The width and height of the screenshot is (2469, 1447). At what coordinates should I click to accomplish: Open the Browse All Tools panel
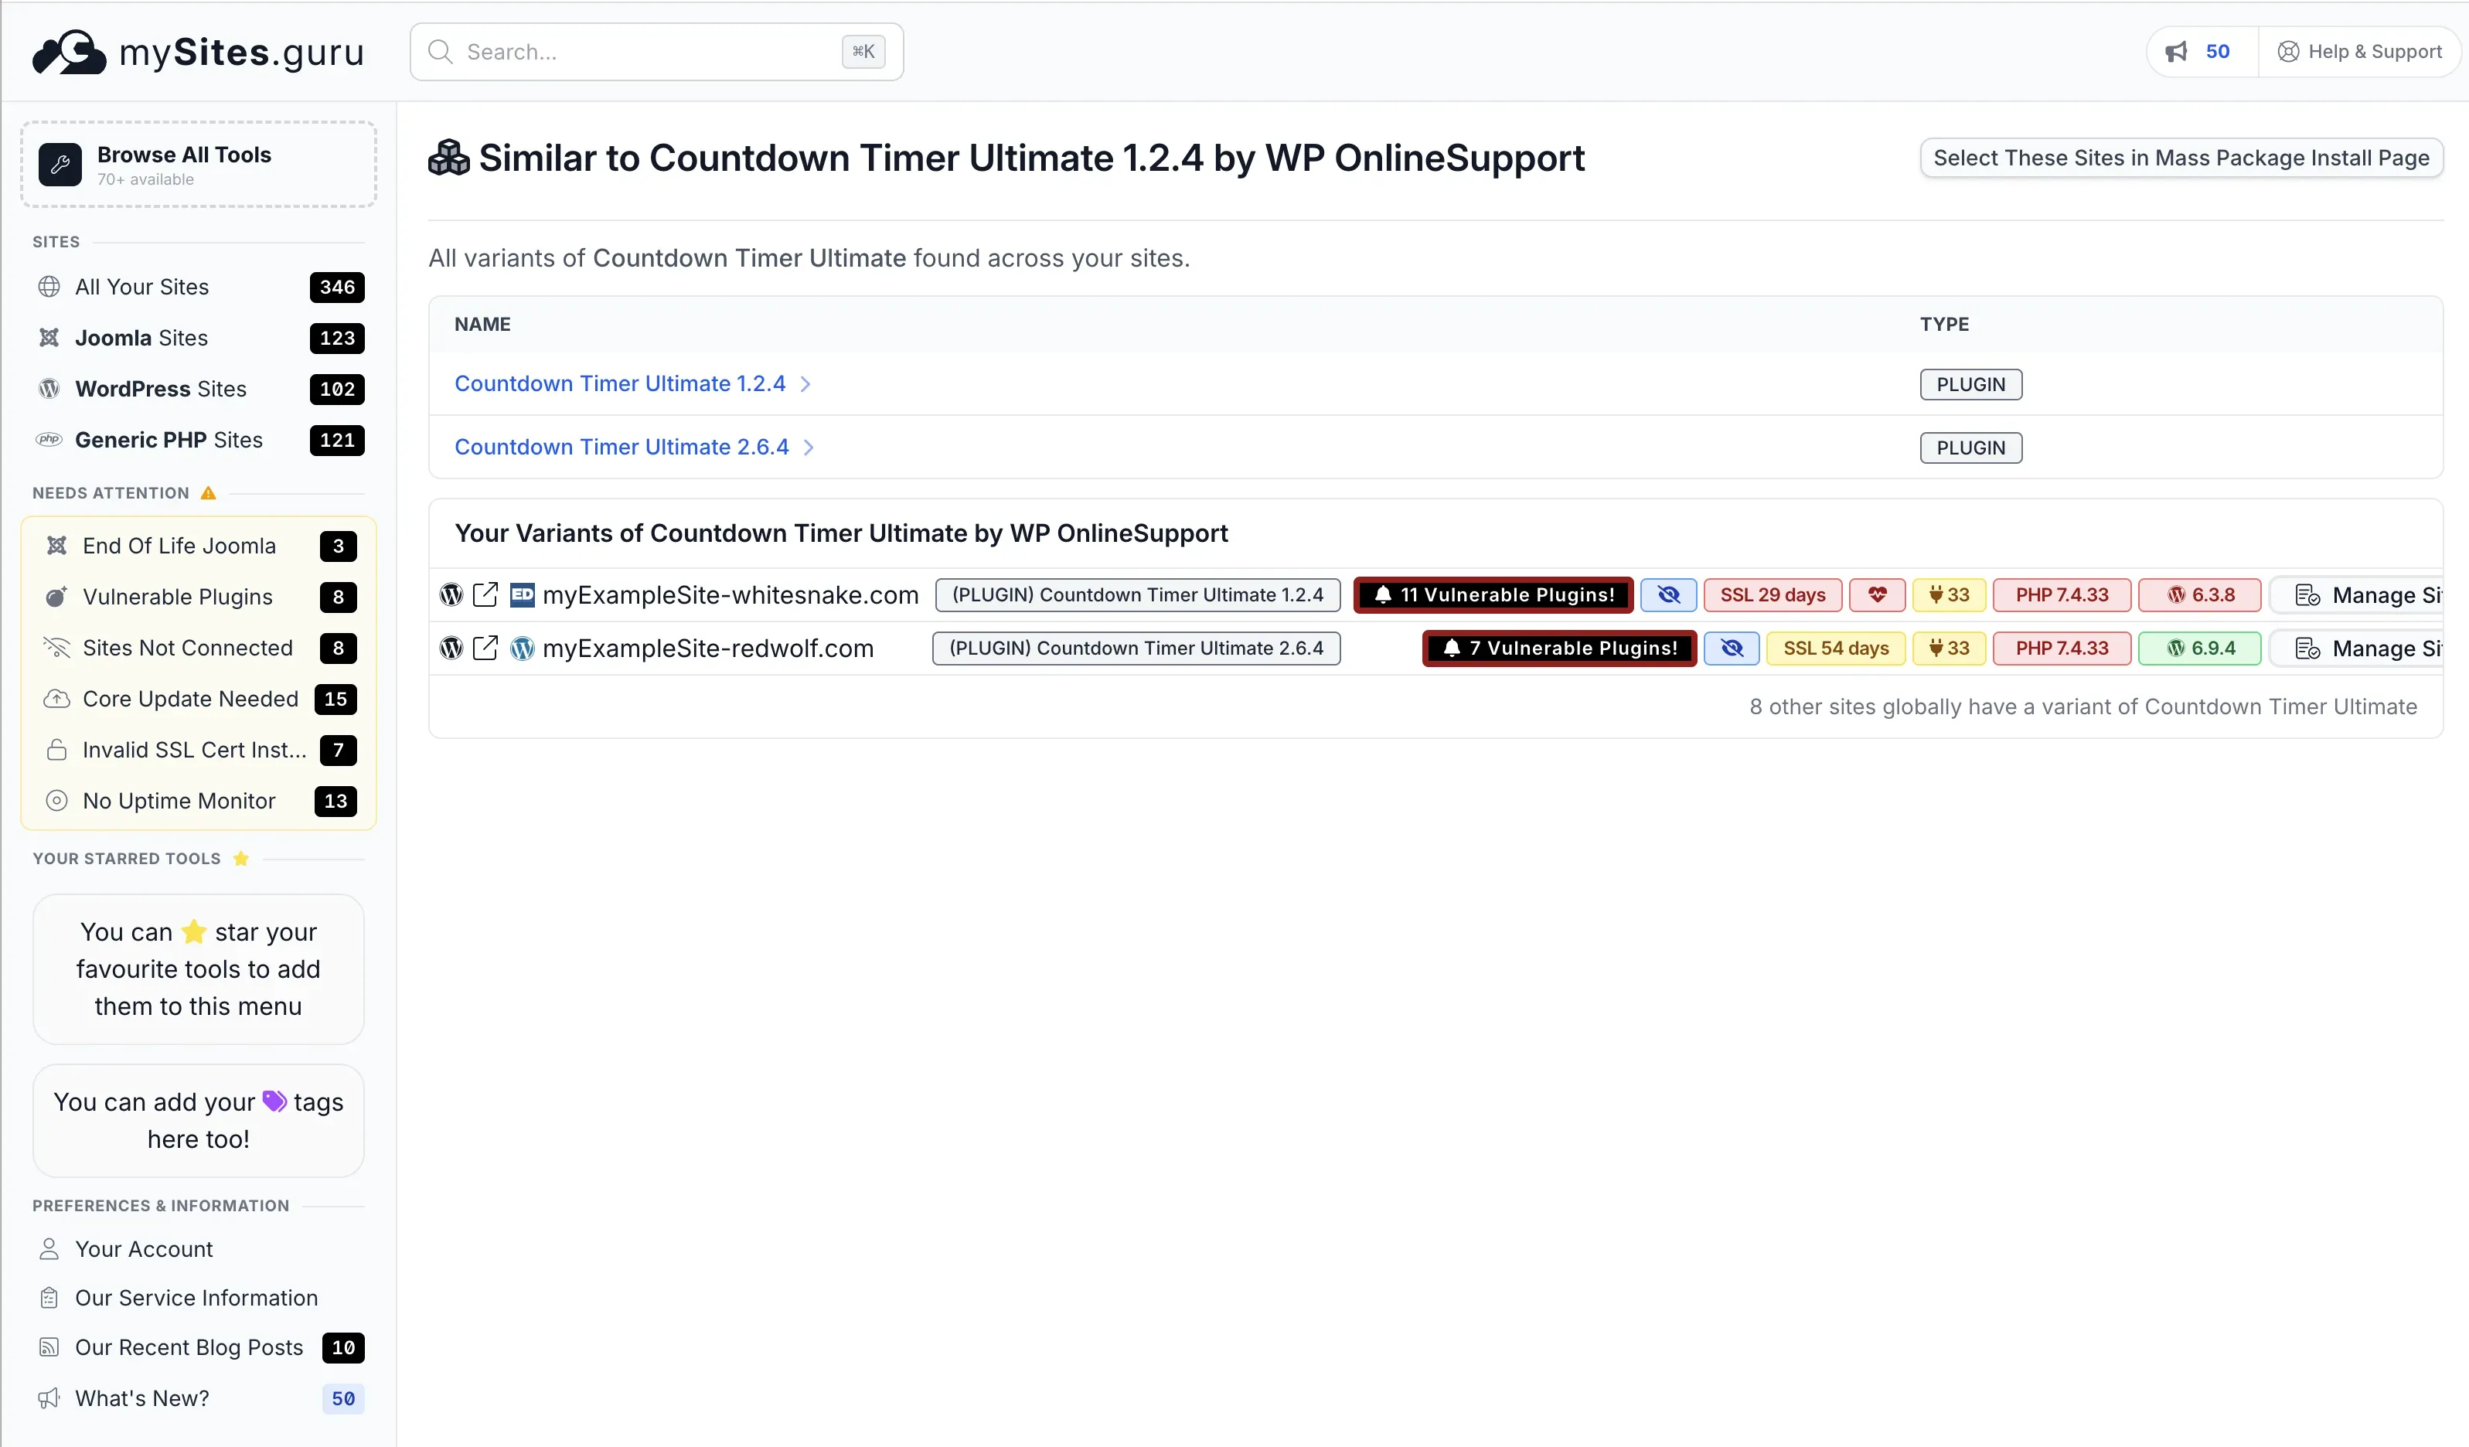(197, 164)
